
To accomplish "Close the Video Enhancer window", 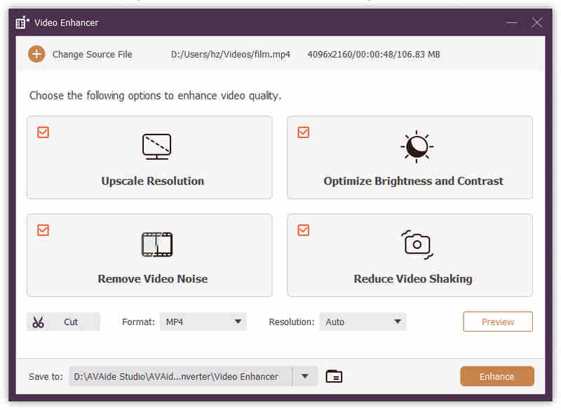I will (536, 22).
